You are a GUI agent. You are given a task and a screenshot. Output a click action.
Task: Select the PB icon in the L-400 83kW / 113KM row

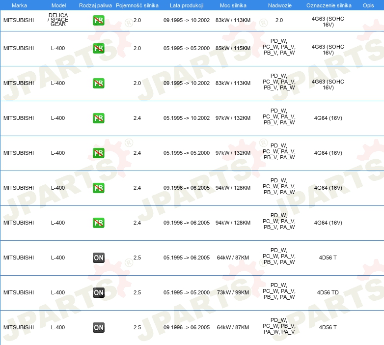coord(98,84)
